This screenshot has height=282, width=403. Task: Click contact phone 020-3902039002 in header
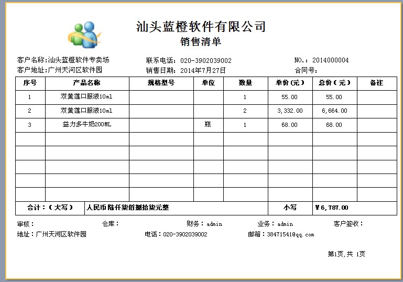206,61
